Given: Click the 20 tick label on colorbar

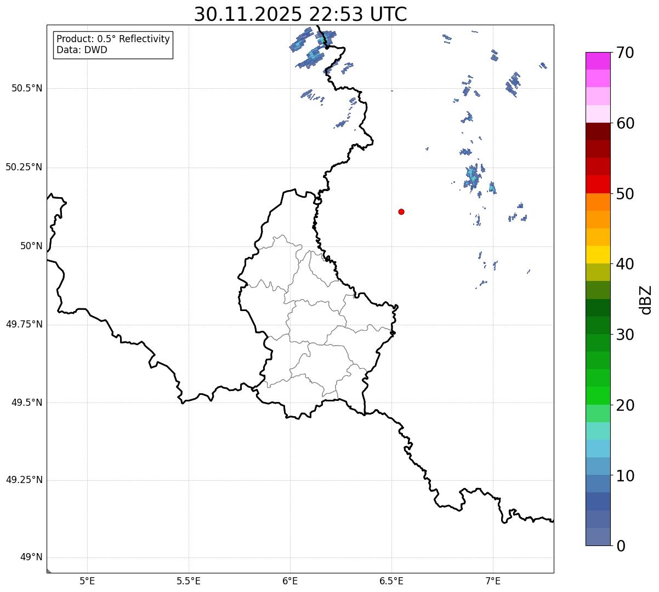Looking at the screenshot, I should [625, 405].
